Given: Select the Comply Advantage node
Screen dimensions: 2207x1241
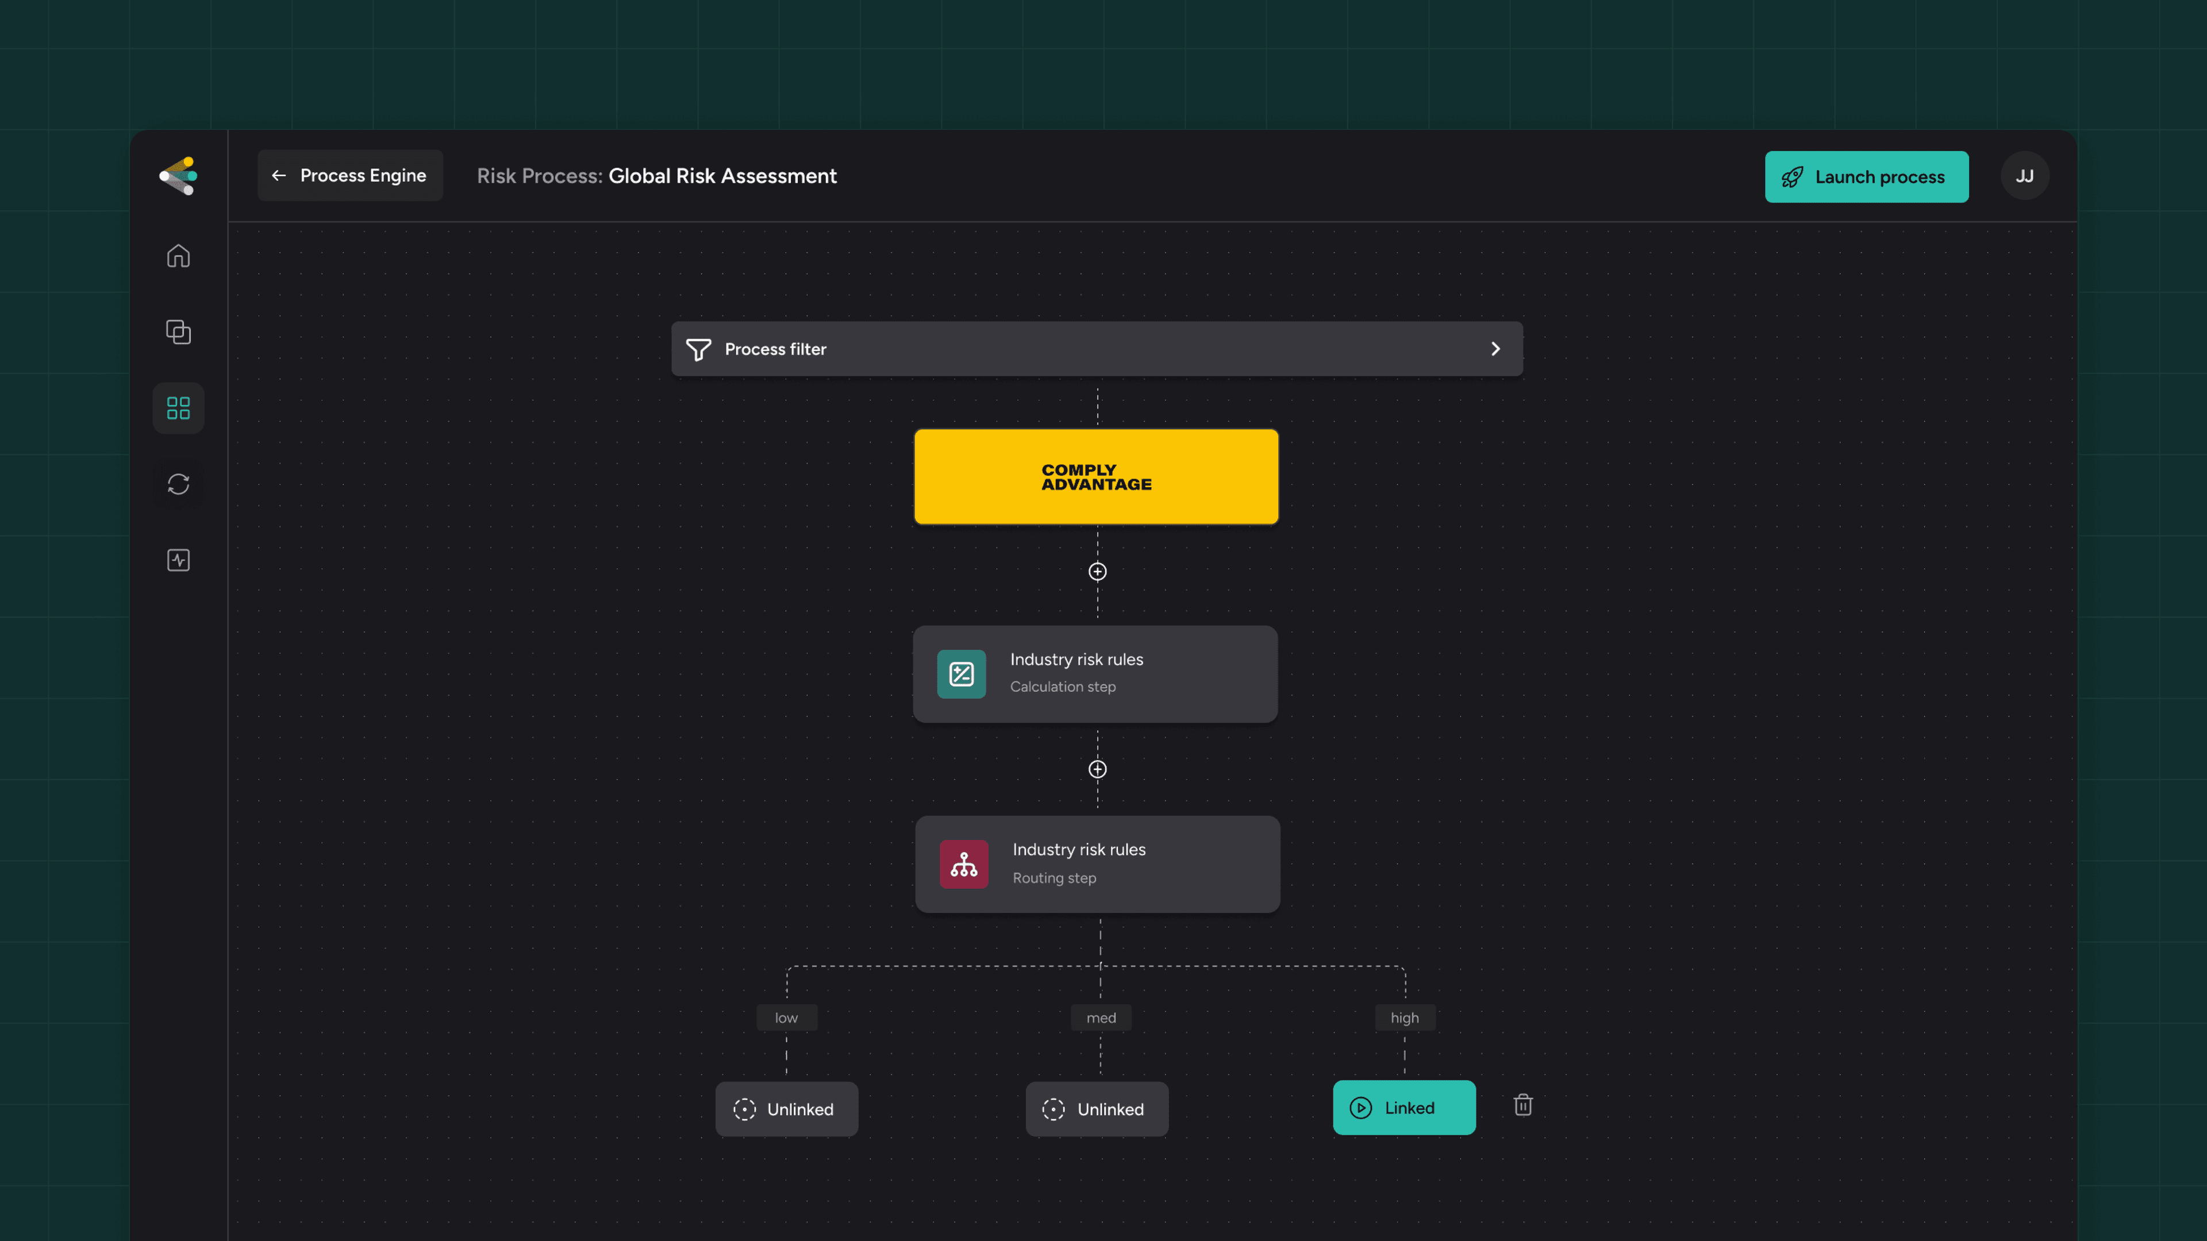Looking at the screenshot, I should pyautogui.click(x=1097, y=477).
